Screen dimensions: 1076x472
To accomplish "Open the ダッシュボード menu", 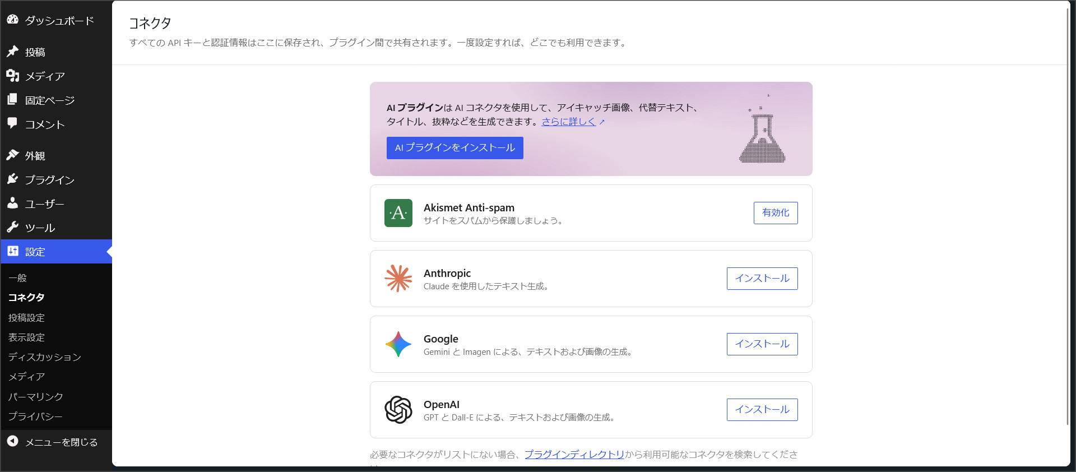I will coord(56,20).
